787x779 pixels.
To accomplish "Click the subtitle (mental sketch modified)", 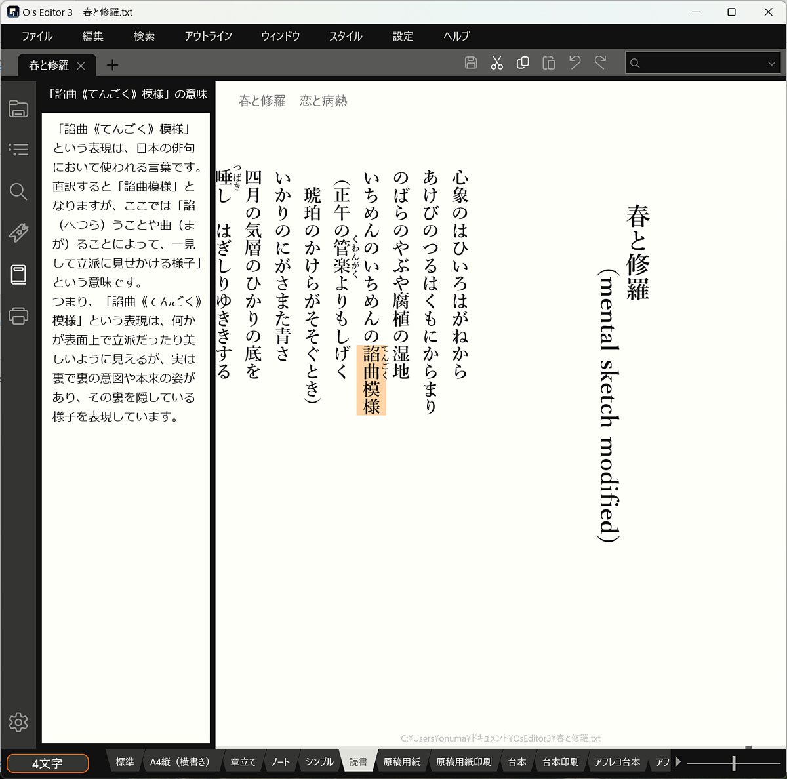I will 609,406.
